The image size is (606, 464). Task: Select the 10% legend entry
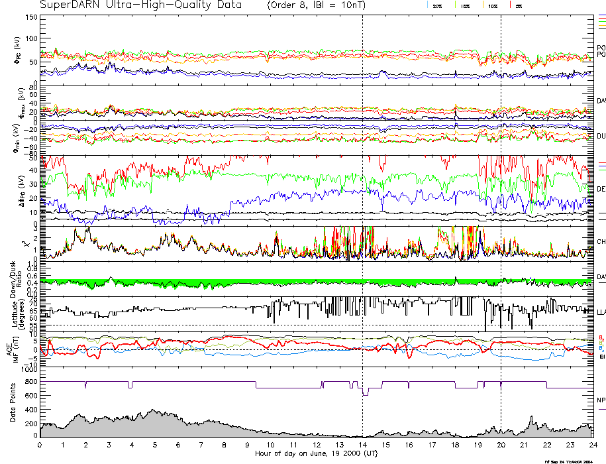coord(491,5)
